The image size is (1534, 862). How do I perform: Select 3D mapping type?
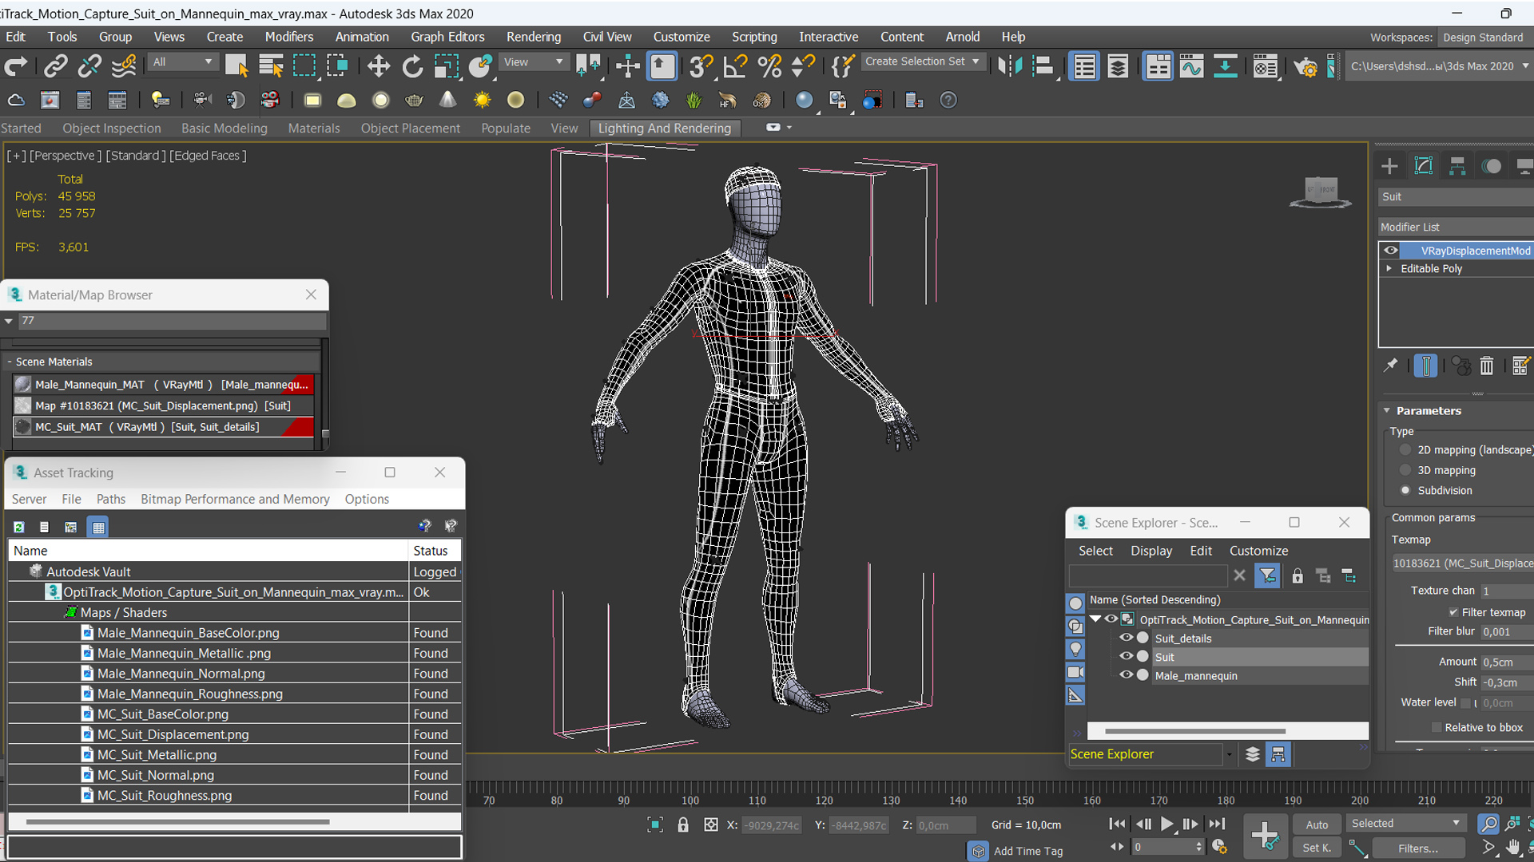coord(1405,470)
